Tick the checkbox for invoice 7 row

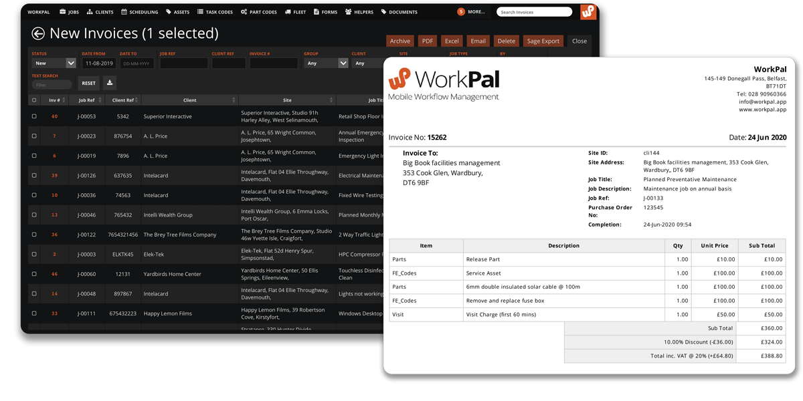coord(34,136)
